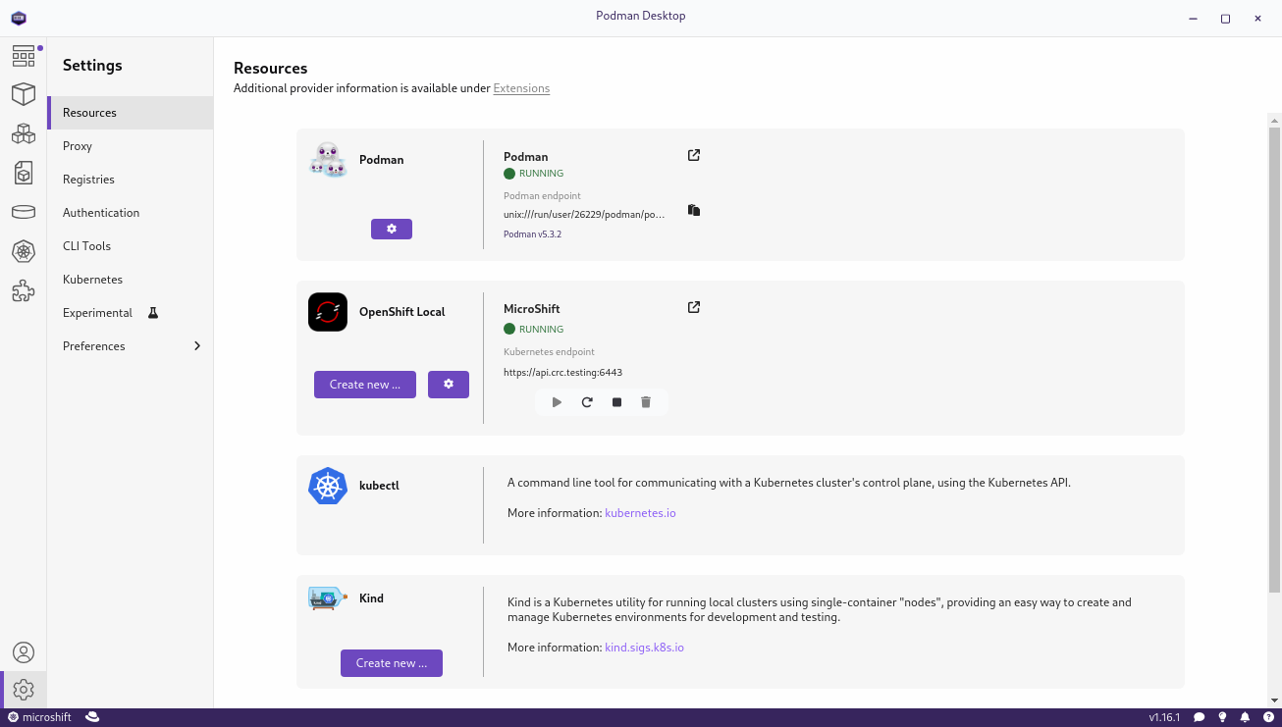Click the microshift context in status bar
Image resolution: width=1282 pixels, height=727 pixels.
click(x=39, y=717)
